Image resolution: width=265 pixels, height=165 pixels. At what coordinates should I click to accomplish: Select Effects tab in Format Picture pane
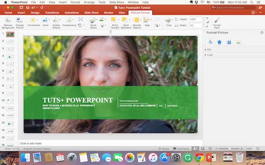[x=220, y=42]
